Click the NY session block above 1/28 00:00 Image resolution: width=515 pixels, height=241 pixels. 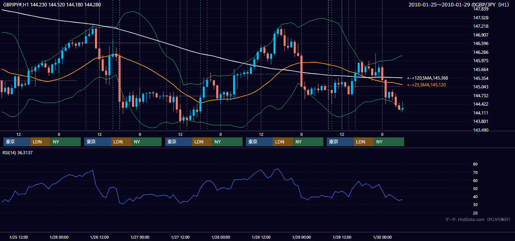pos(228,142)
